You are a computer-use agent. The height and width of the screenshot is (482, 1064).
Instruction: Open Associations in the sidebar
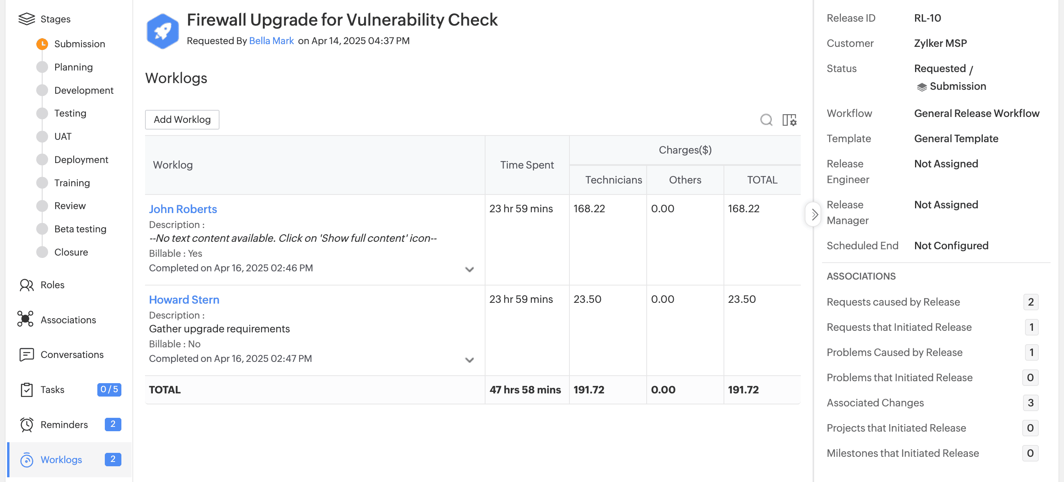[x=68, y=320]
